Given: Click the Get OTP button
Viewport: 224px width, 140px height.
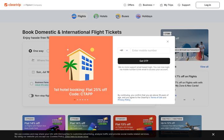Looking at the screenshot, I should point(144,61).
